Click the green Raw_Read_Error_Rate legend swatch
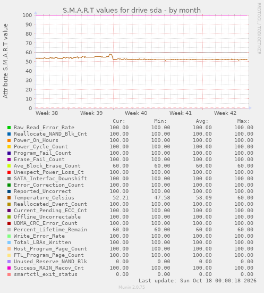The image size is (264, 293). tap(9, 128)
